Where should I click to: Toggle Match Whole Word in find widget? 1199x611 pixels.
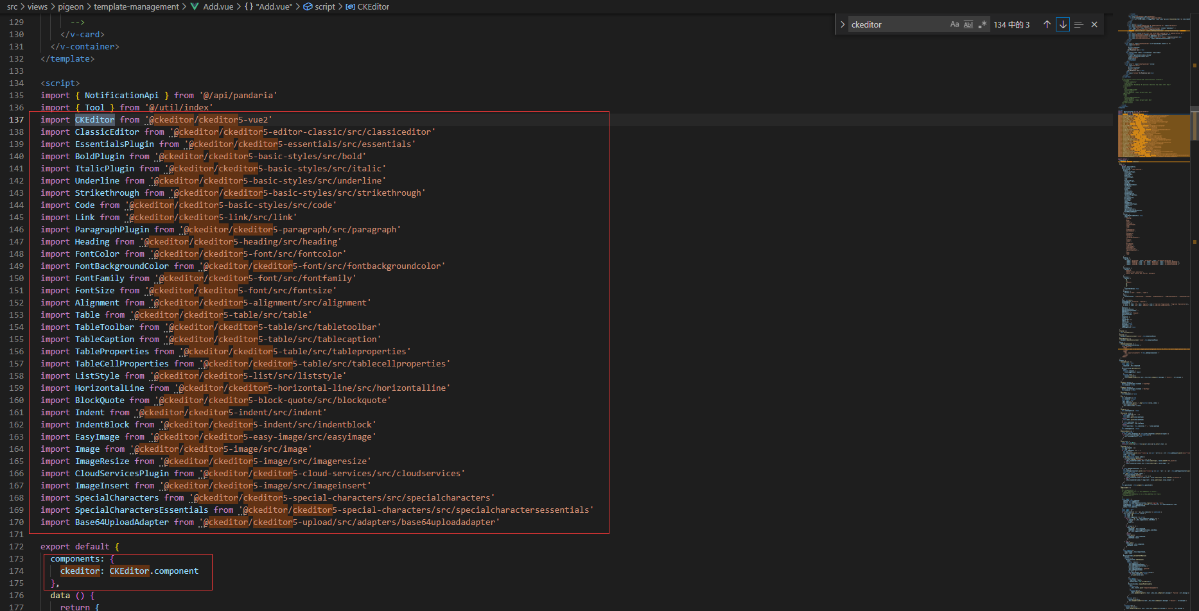(968, 24)
